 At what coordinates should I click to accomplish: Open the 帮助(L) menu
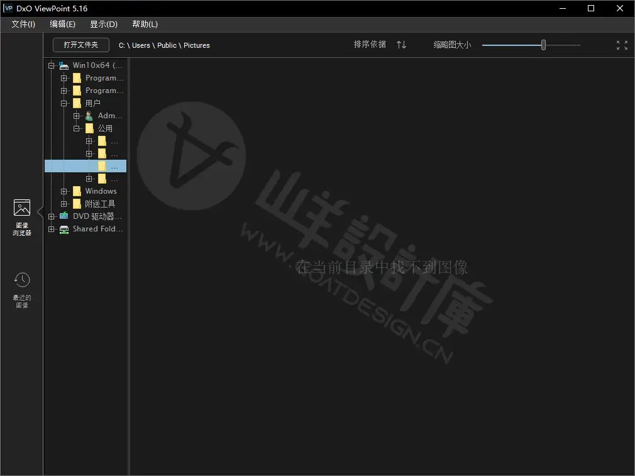145,25
